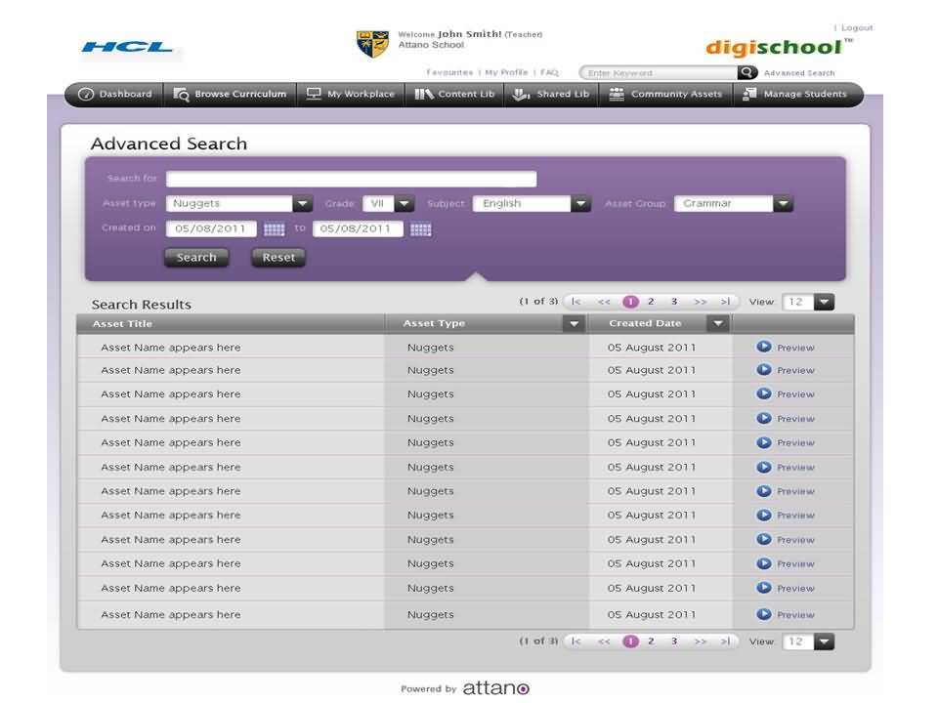The height and width of the screenshot is (703, 938).
Task: Click the HCL logo
Action: [127, 47]
